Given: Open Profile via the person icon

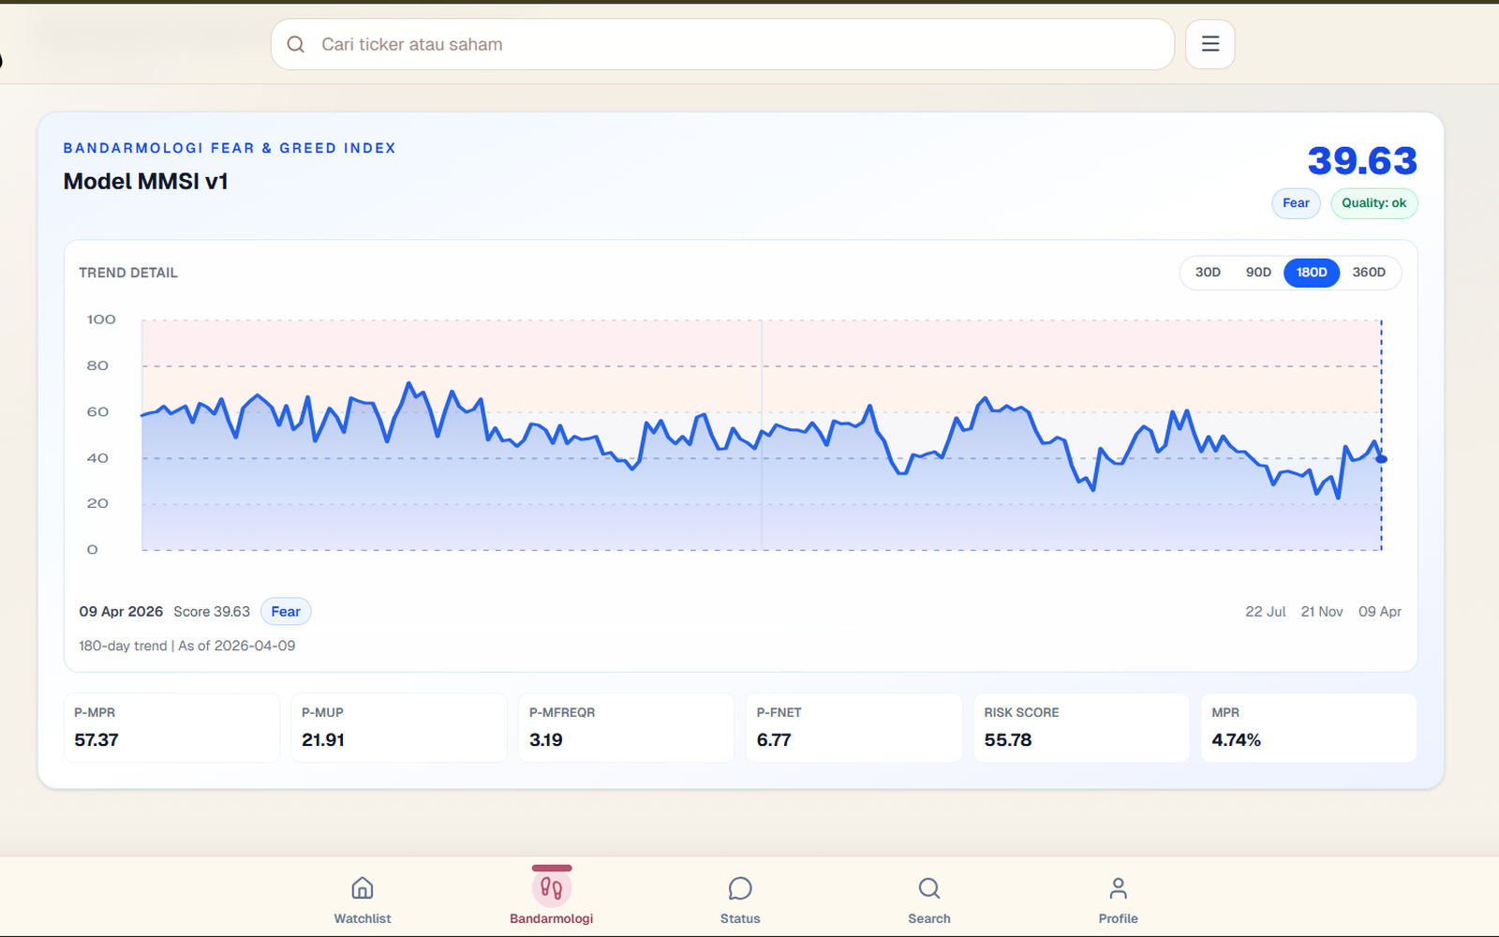Looking at the screenshot, I should pyautogui.click(x=1118, y=888).
